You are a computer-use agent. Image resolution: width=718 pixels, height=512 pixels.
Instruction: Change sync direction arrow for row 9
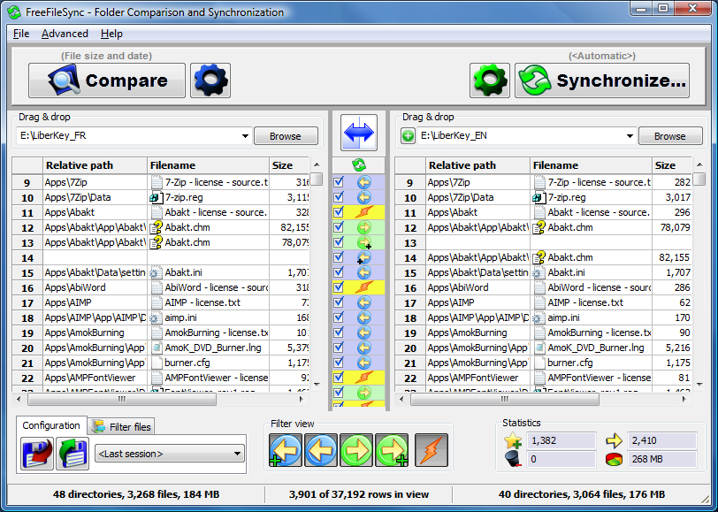coord(364,182)
